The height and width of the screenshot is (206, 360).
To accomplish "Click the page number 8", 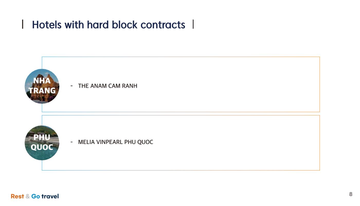I will click(x=351, y=194).
